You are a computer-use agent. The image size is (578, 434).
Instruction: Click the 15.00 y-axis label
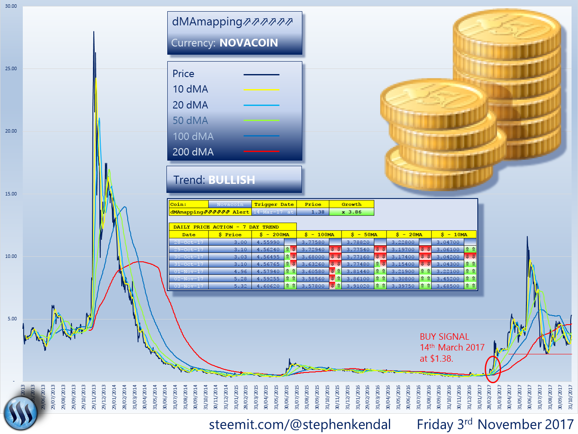coord(11,194)
